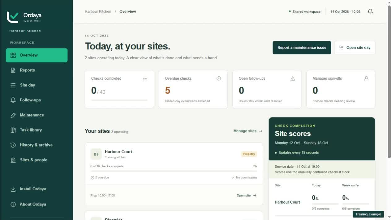Click "Updates every 15 seconds" text
This screenshot has width=391, height=220.
point(299,153)
